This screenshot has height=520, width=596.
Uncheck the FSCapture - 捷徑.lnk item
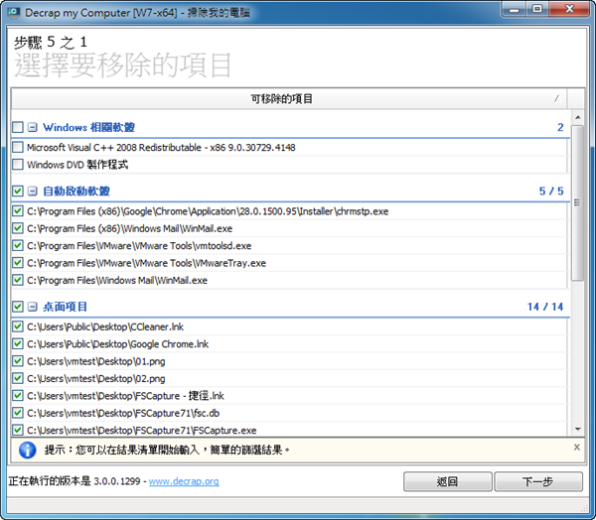coord(18,395)
